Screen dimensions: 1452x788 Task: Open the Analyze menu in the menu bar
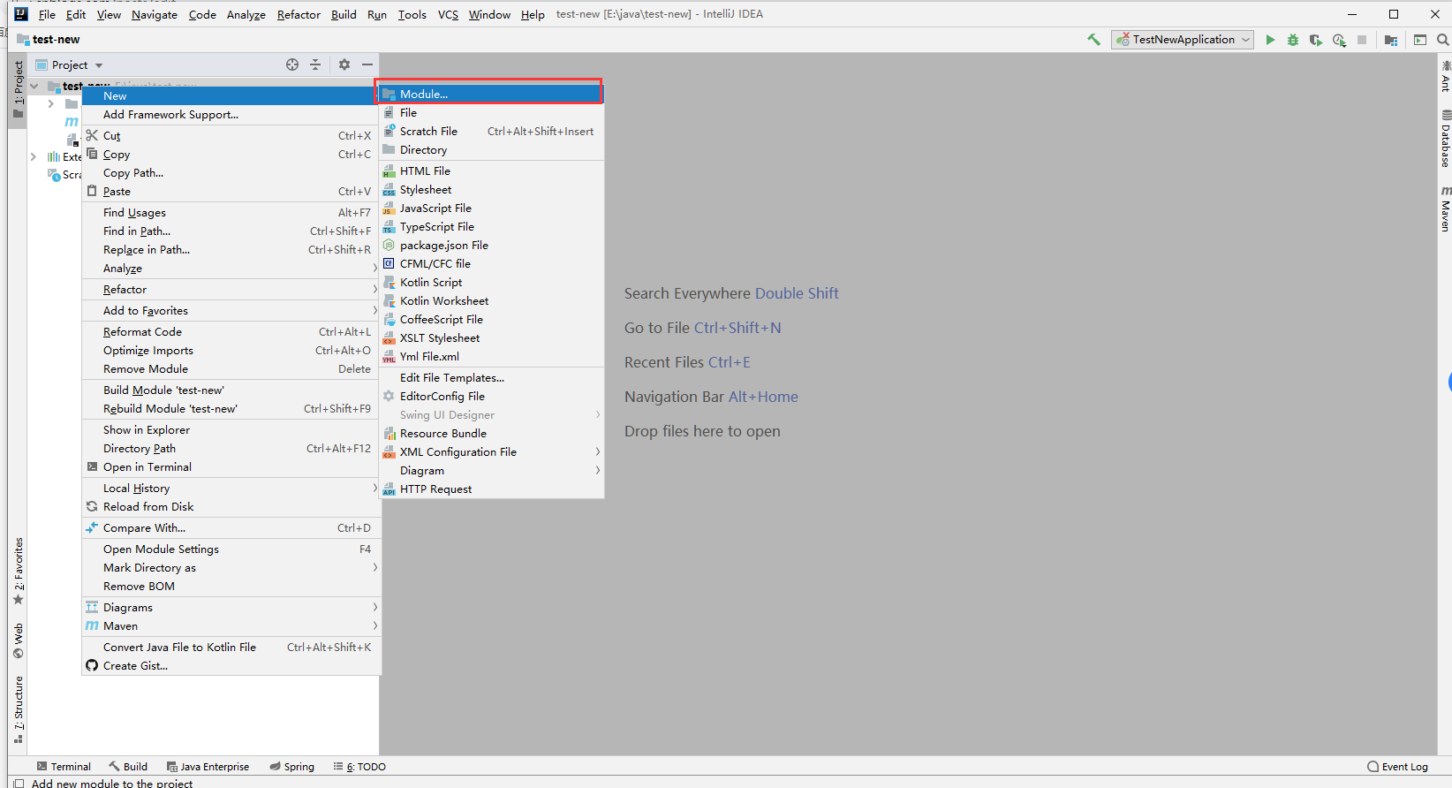coord(246,14)
